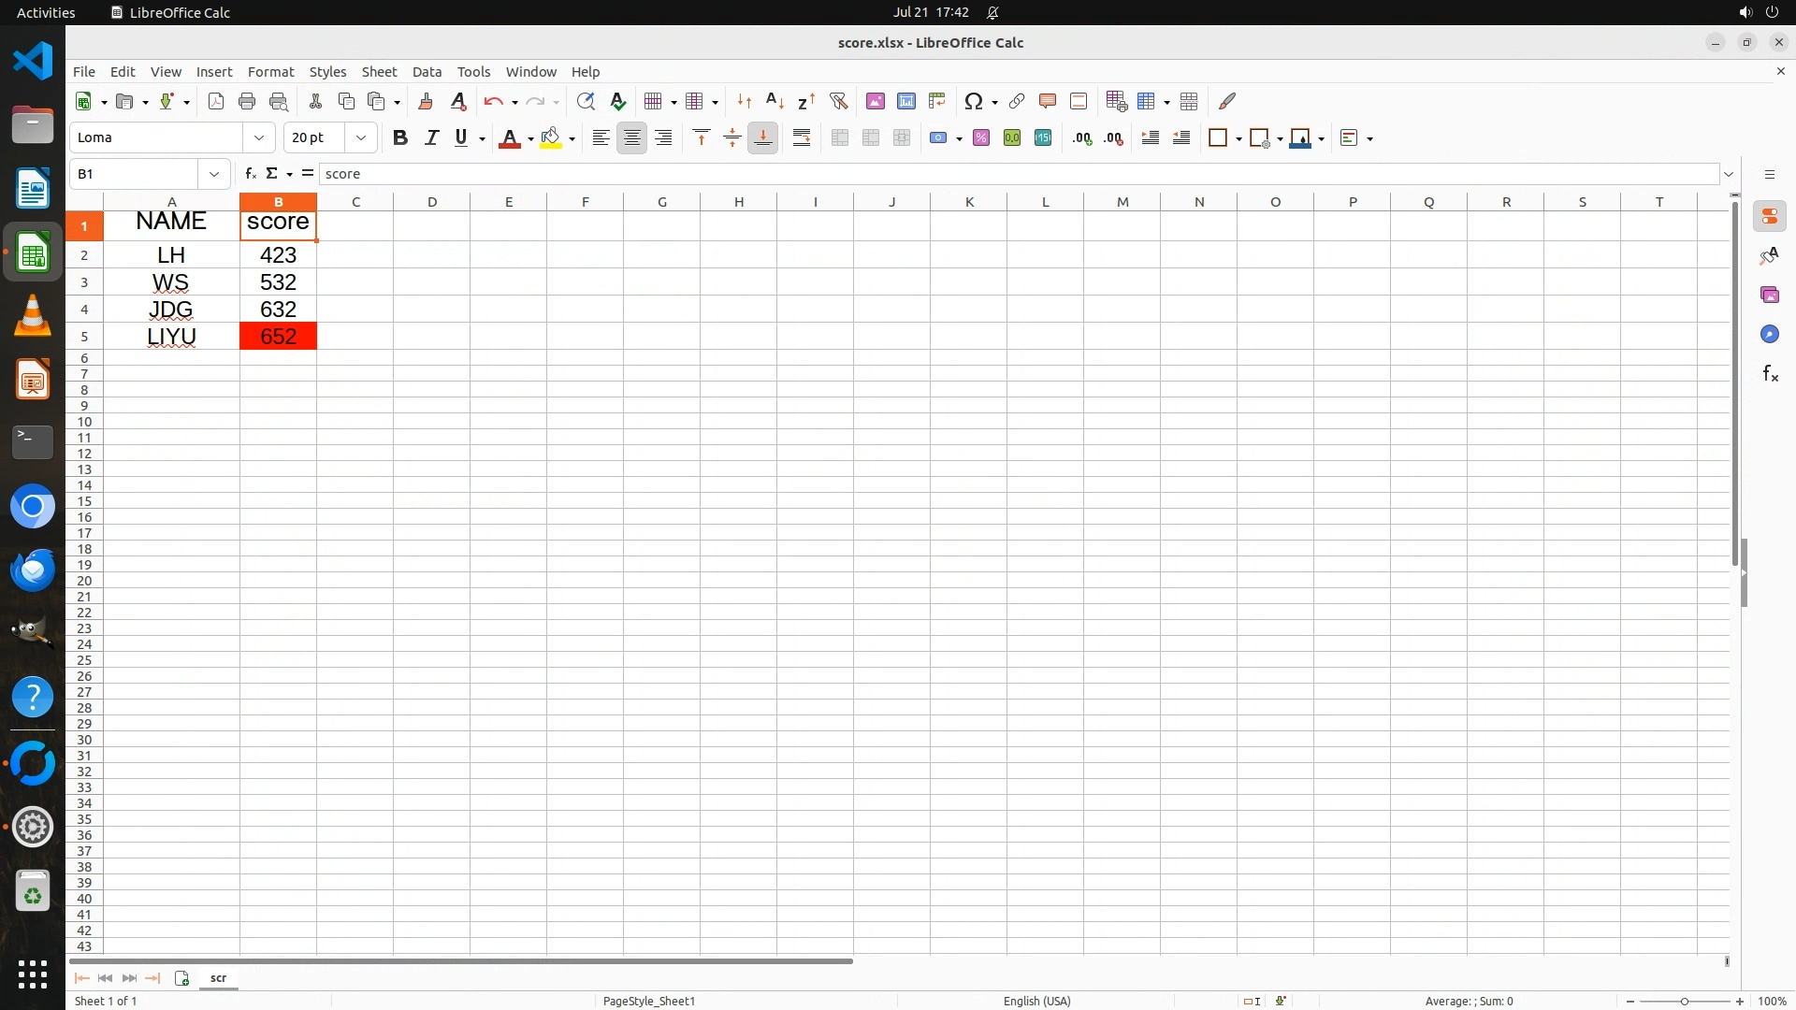Open the Function Wizard beside the formula bar
This screenshot has height=1010, width=1796.
point(250,173)
